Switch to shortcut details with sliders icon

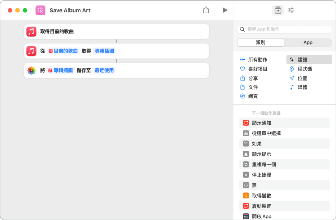click(x=291, y=10)
